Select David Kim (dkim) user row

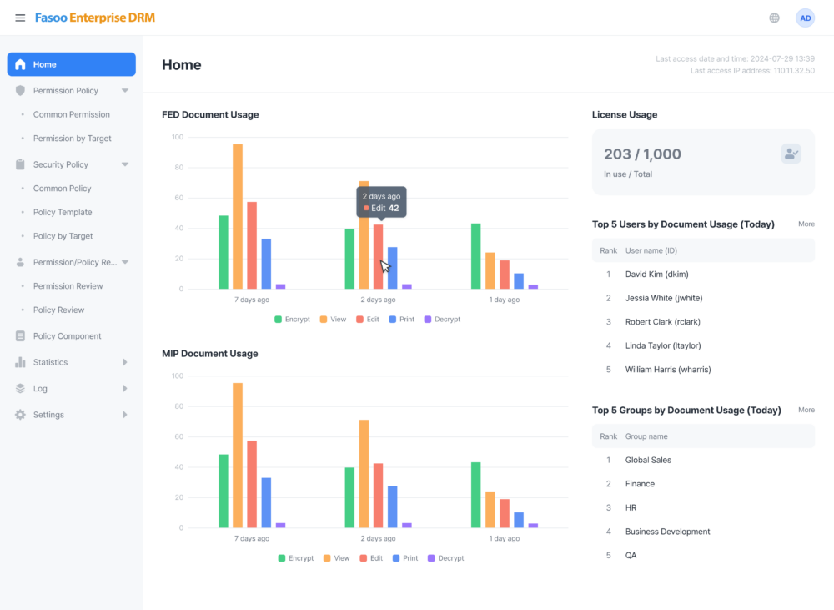[x=703, y=275]
